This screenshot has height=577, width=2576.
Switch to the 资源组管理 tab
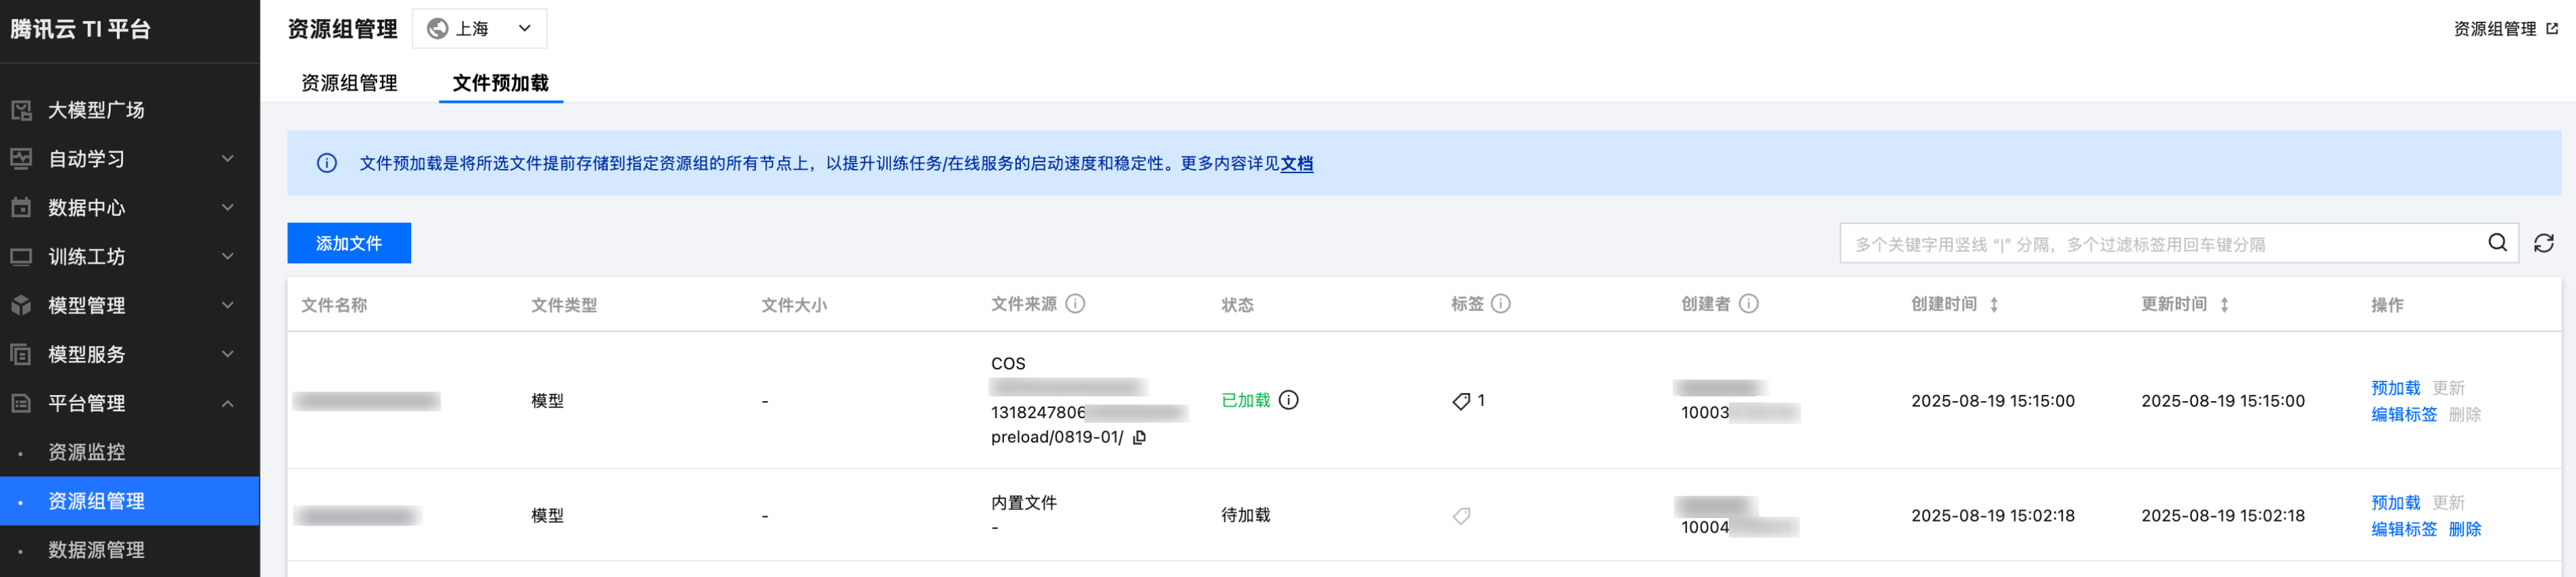click(x=349, y=83)
